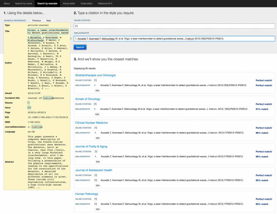Screen dimensions: 277x214
Task: Edit the Journal of Adolescent Health style
Action: pyautogui.click(x=98, y=185)
